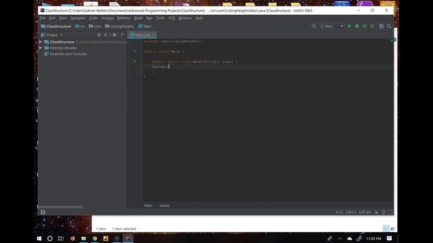The width and height of the screenshot is (433, 243).
Task: Click LickingHeights breadcrumb in navigation bar
Action: click(119, 26)
